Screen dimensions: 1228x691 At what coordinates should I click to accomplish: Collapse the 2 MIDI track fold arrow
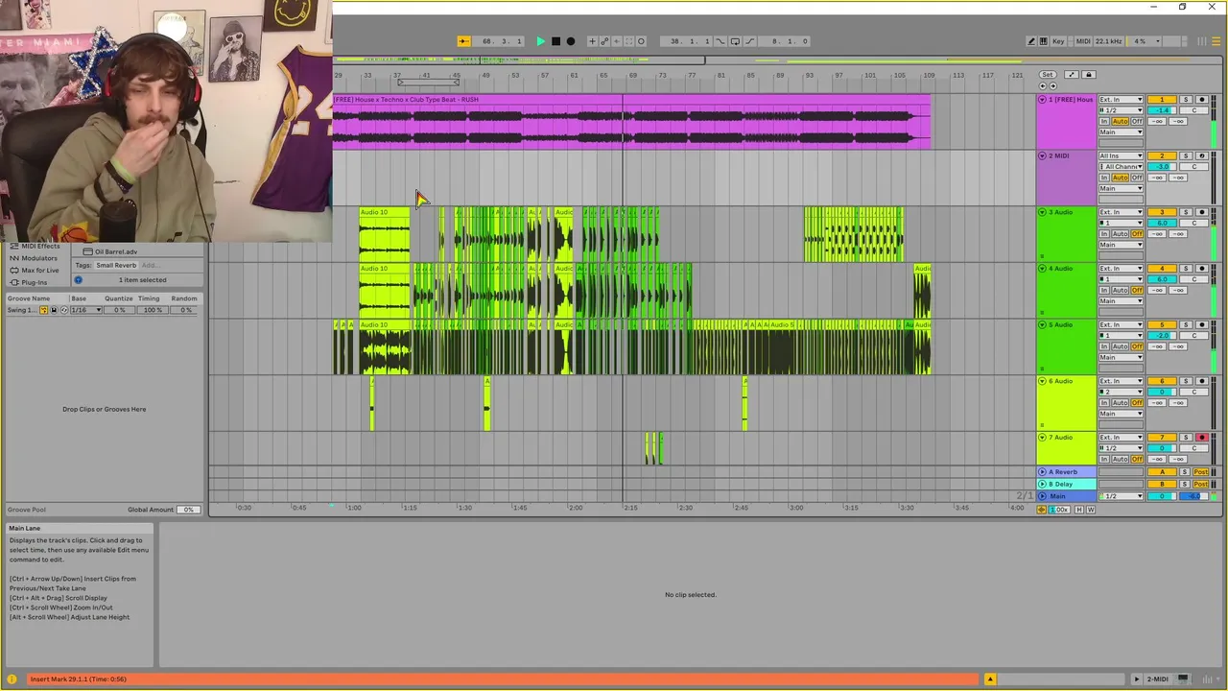coord(1043,155)
